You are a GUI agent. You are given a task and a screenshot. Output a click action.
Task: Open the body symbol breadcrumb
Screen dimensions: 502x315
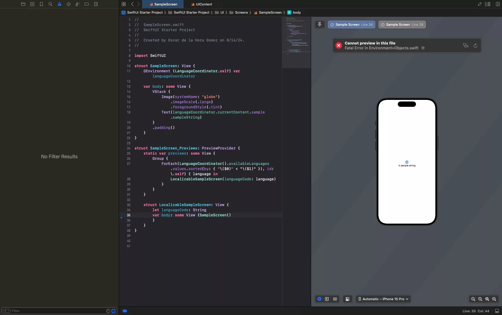coord(294,12)
